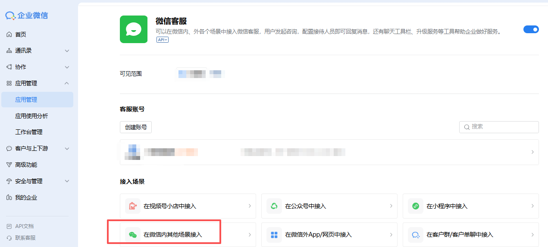
Task: Click the green 微信客服 app icon
Action: point(134,29)
